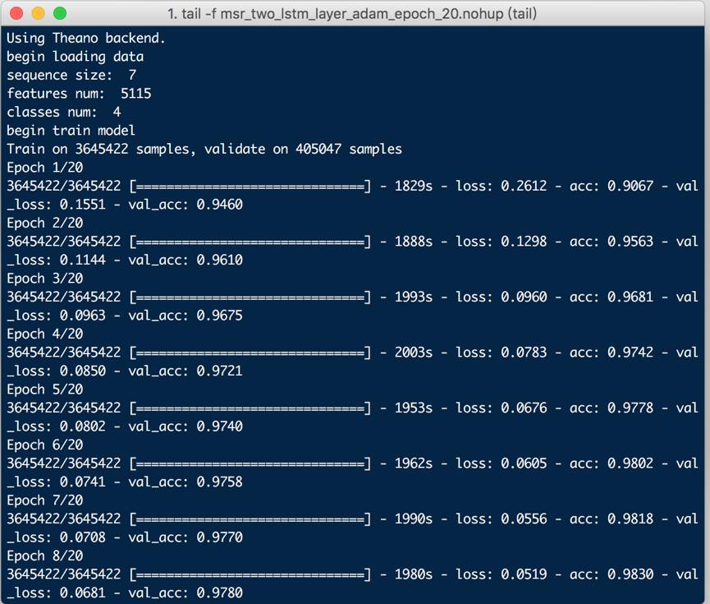The width and height of the screenshot is (710, 604).
Task: Click the val_loss value 0.0741
Action: point(82,482)
